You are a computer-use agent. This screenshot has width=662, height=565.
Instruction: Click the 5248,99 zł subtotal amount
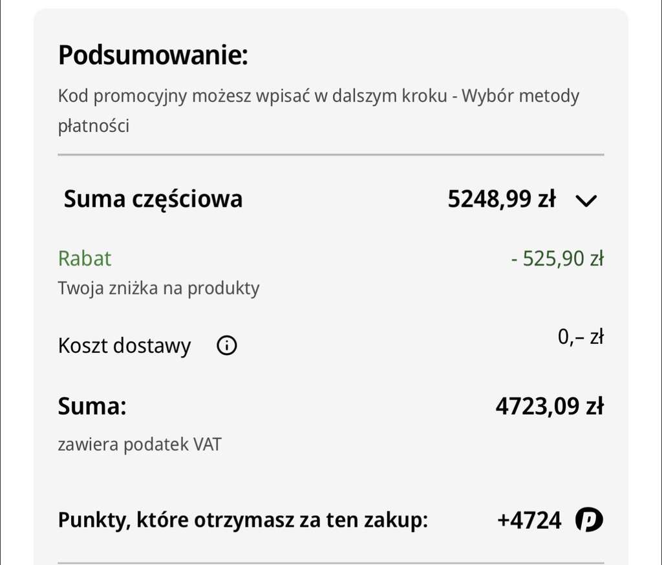pos(501,198)
